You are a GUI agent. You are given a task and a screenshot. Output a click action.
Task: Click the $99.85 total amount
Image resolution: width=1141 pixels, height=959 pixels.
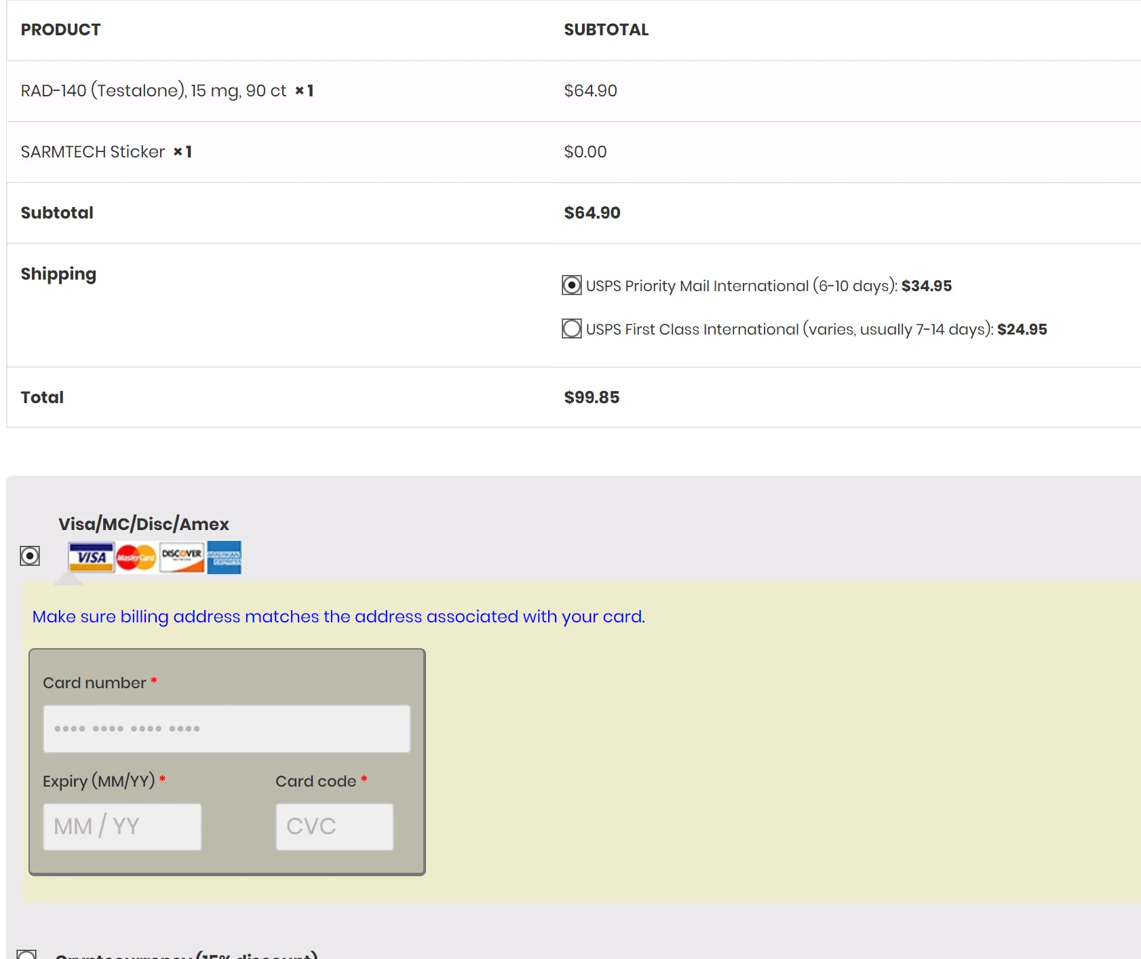(x=592, y=397)
